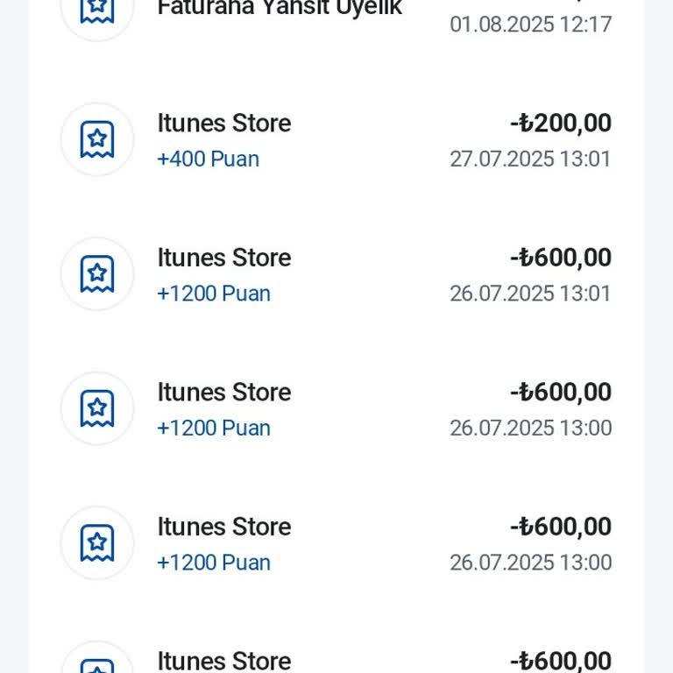Screen dimensions: 673x673
Task: Click the upper 26.07.2025 13:00 timestamp
Action: point(530,428)
